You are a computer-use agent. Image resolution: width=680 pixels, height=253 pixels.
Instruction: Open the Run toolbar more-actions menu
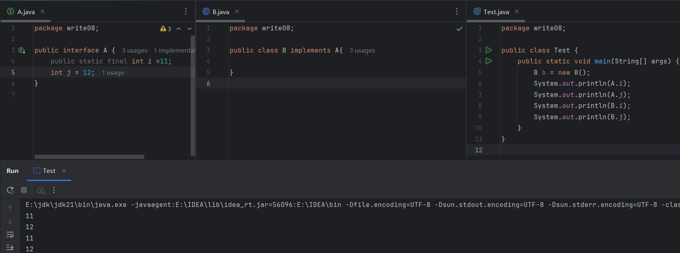point(54,190)
